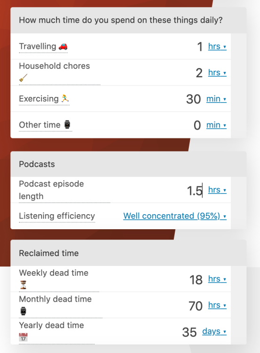Image resolution: width=260 pixels, height=353 pixels.
Task: Open Listening efficiency Well concentrated (95%) dropdown
Action: tap(175, 216)
